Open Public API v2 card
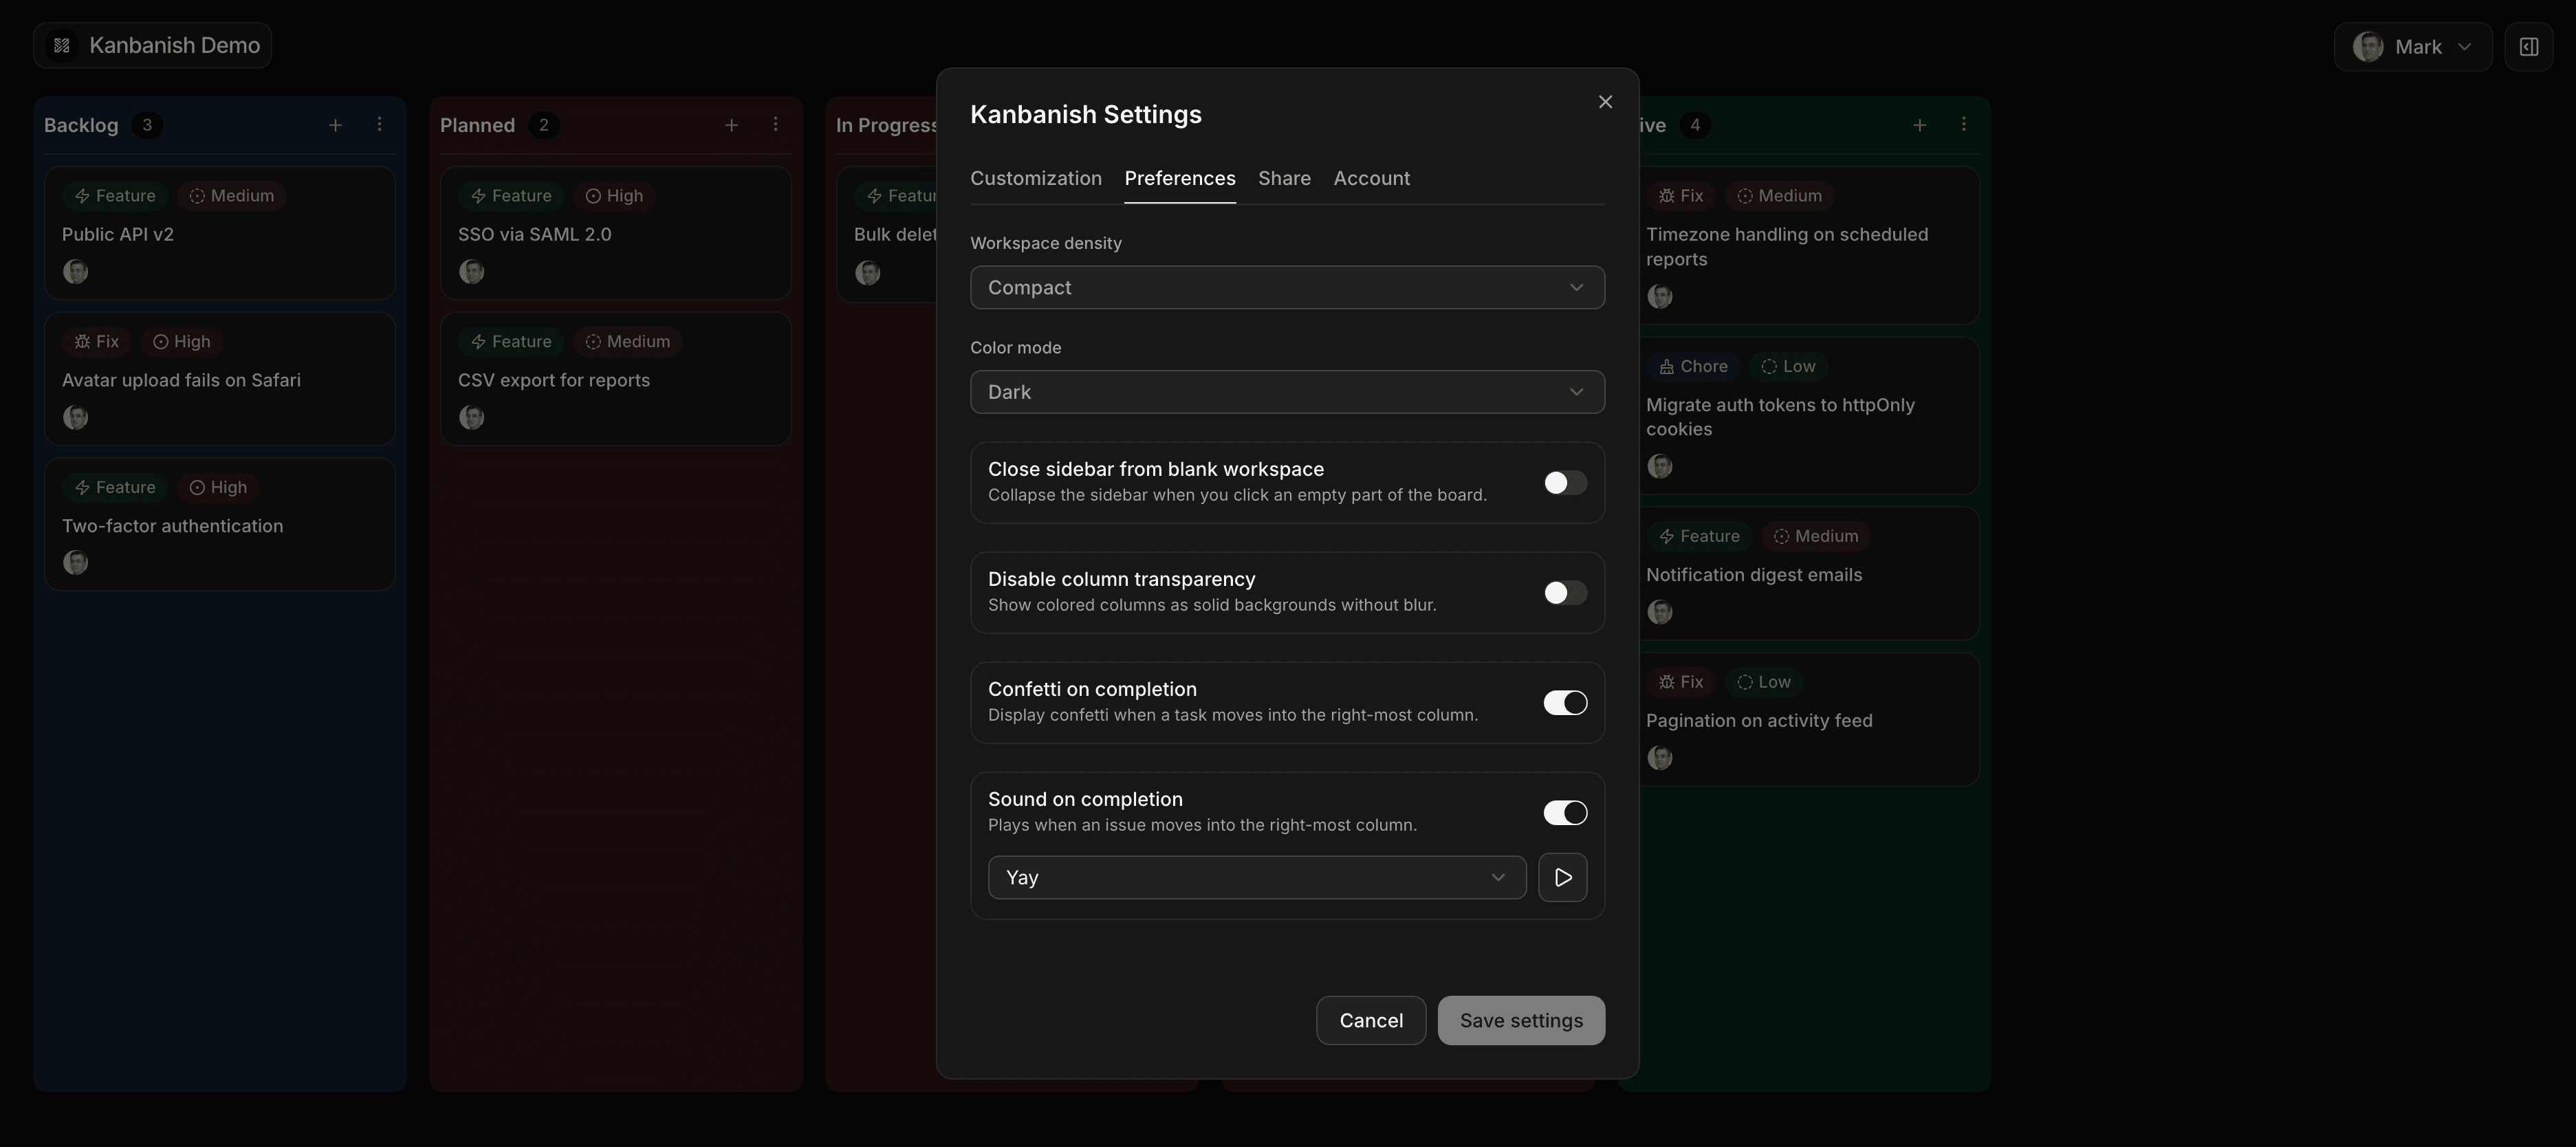This screenshot has height=1147, width=2576. (219, 233)
